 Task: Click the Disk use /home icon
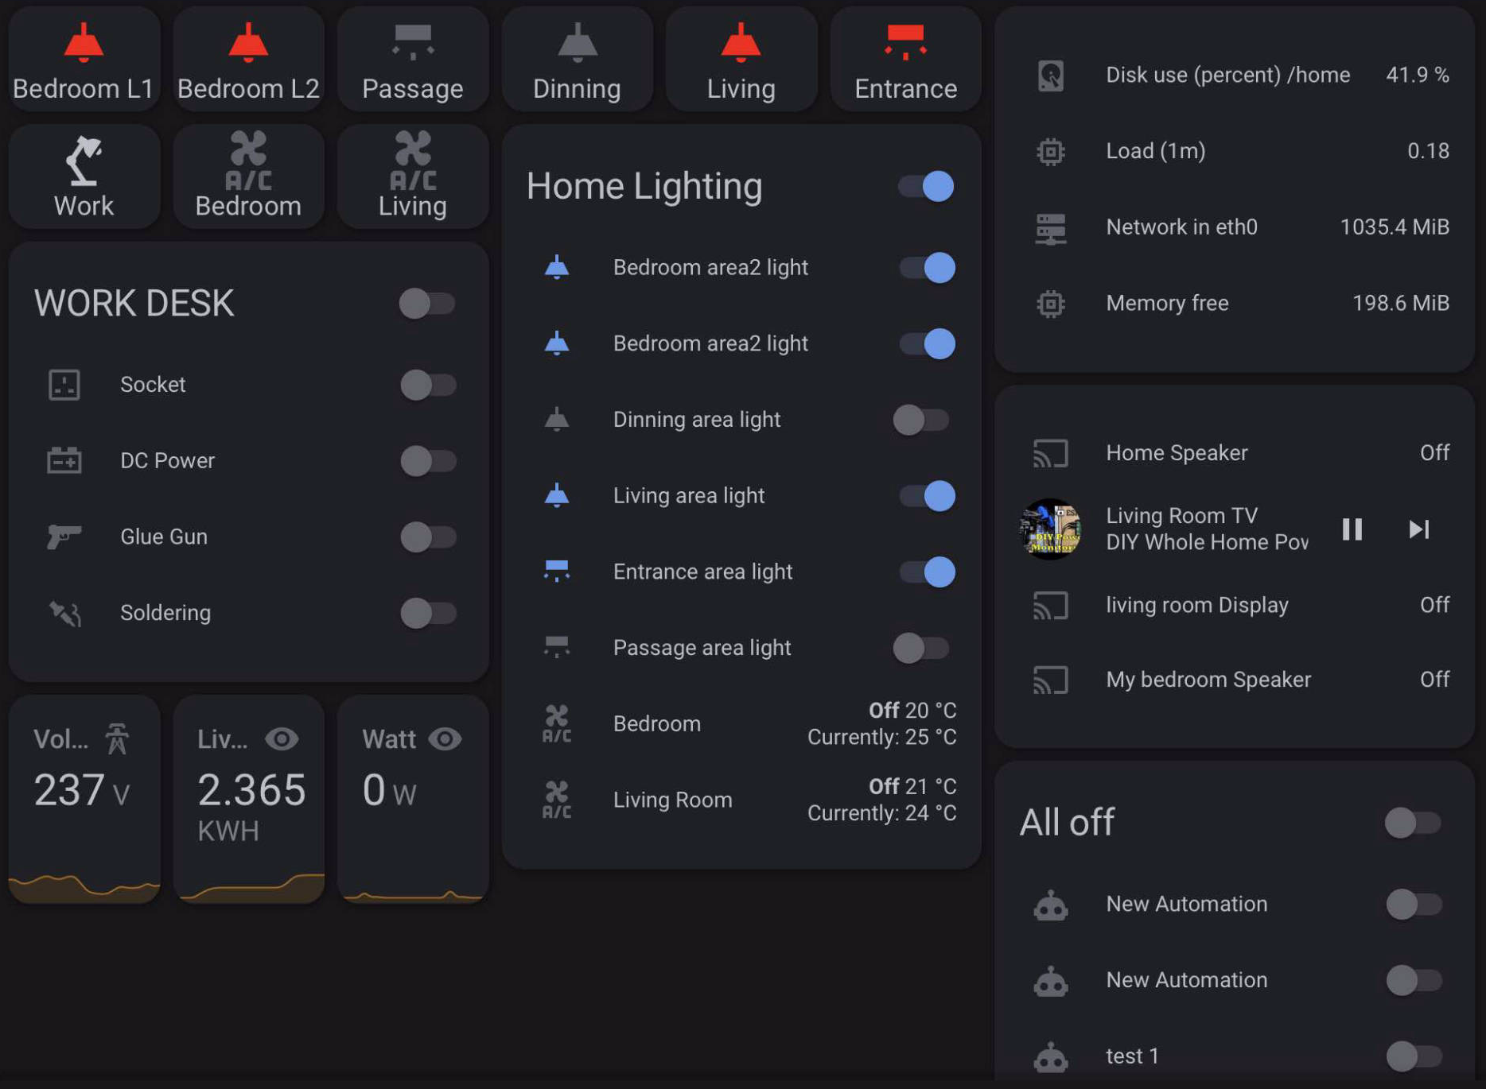(x=1051, y=76)
